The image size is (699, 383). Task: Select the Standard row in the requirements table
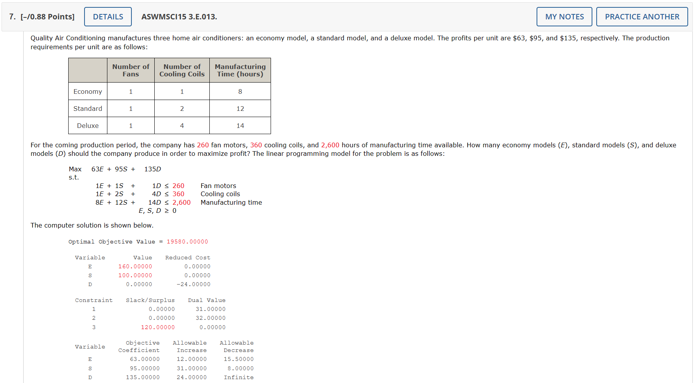click(88, 109)
